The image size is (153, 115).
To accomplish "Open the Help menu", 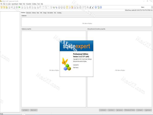I will [x=42, y=4].
